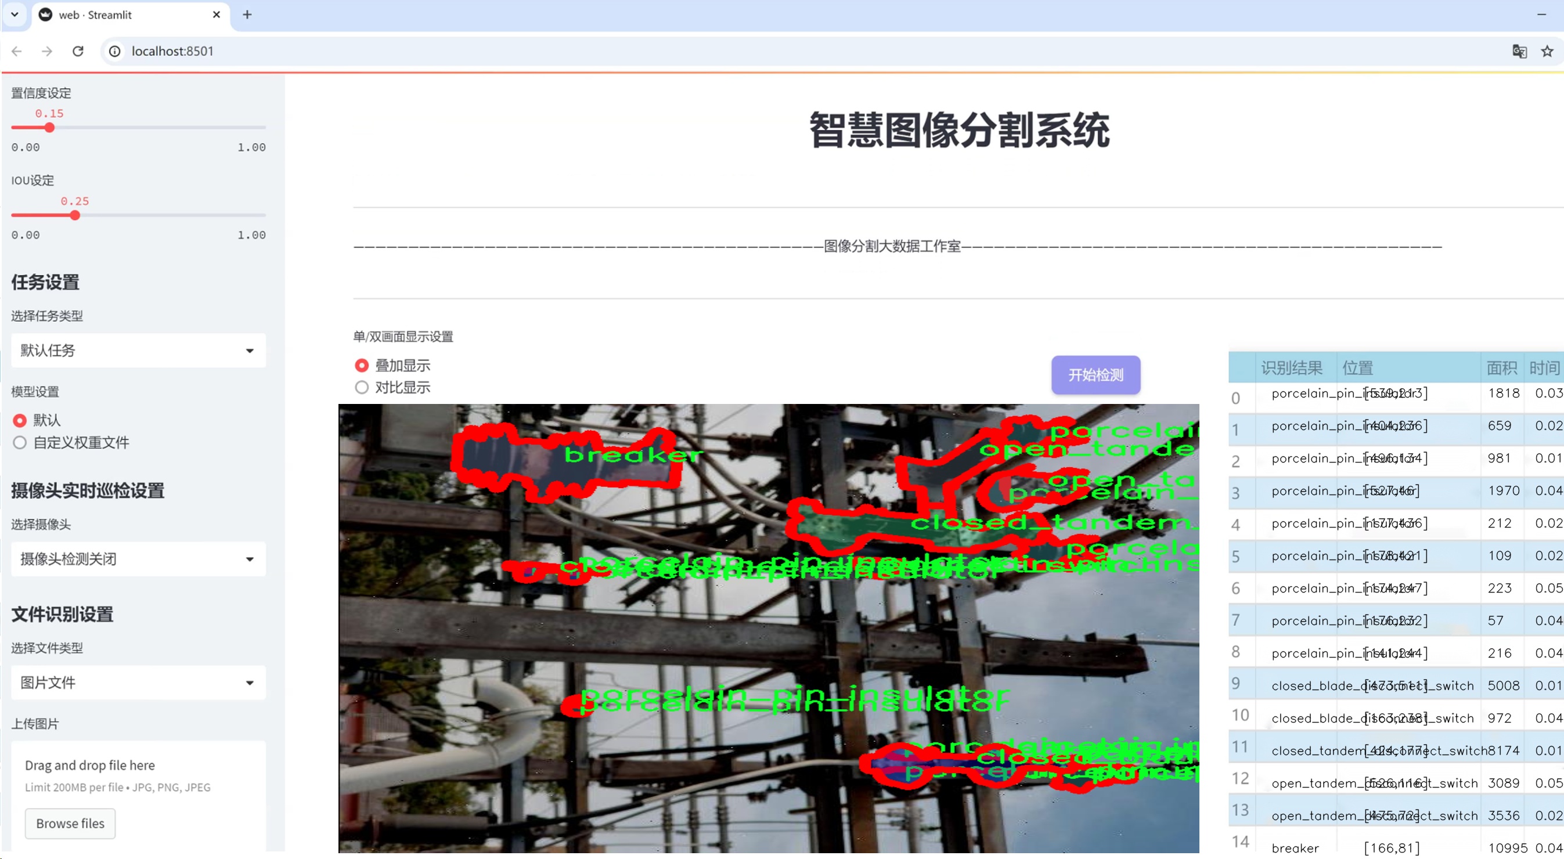Click the 文件识别设置 heading
This screenshot has height=859, width=1564.
point(63,614)
